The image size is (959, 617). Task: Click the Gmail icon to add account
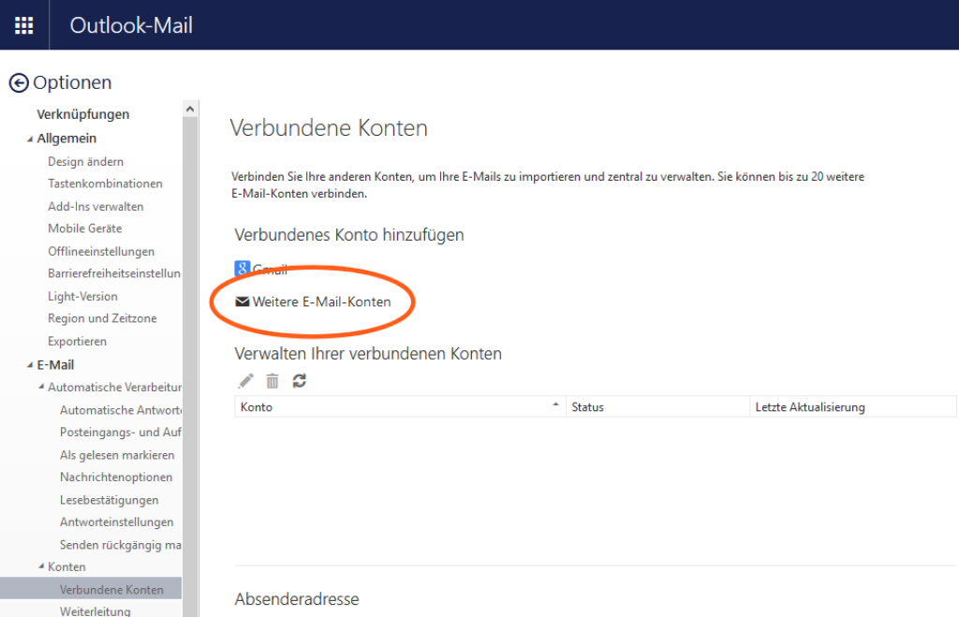243,268
